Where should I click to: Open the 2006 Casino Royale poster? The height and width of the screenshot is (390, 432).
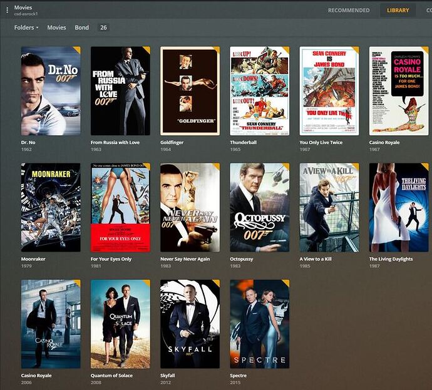click(x=51, y=324)
